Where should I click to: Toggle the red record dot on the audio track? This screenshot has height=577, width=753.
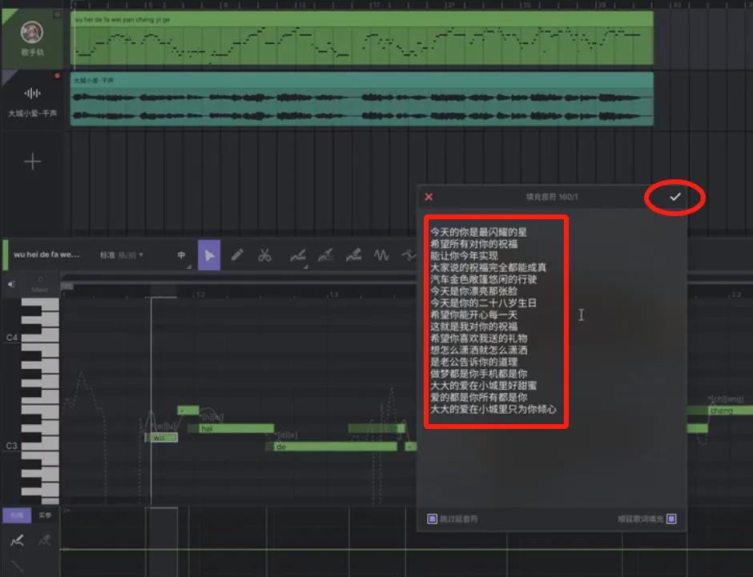[57, 76]
